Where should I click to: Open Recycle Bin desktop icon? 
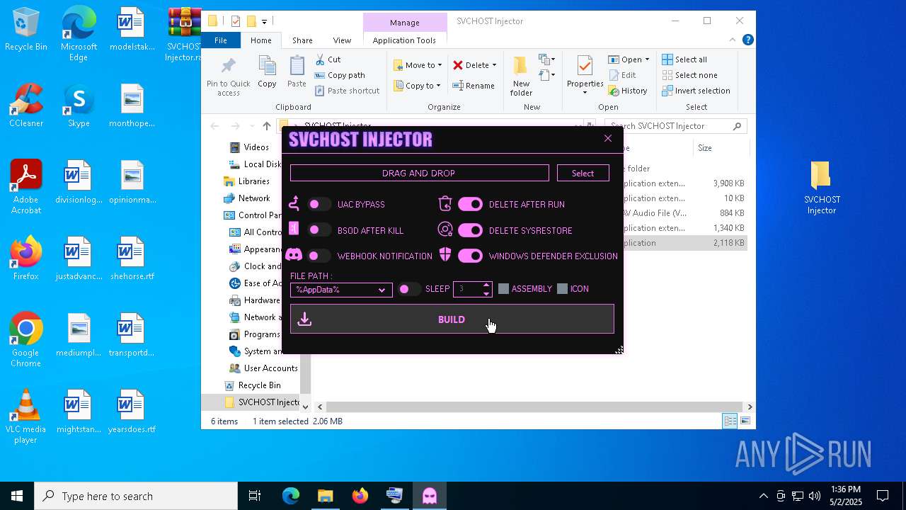click(26, 30)
